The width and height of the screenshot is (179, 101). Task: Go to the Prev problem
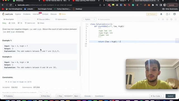(60, 96)
